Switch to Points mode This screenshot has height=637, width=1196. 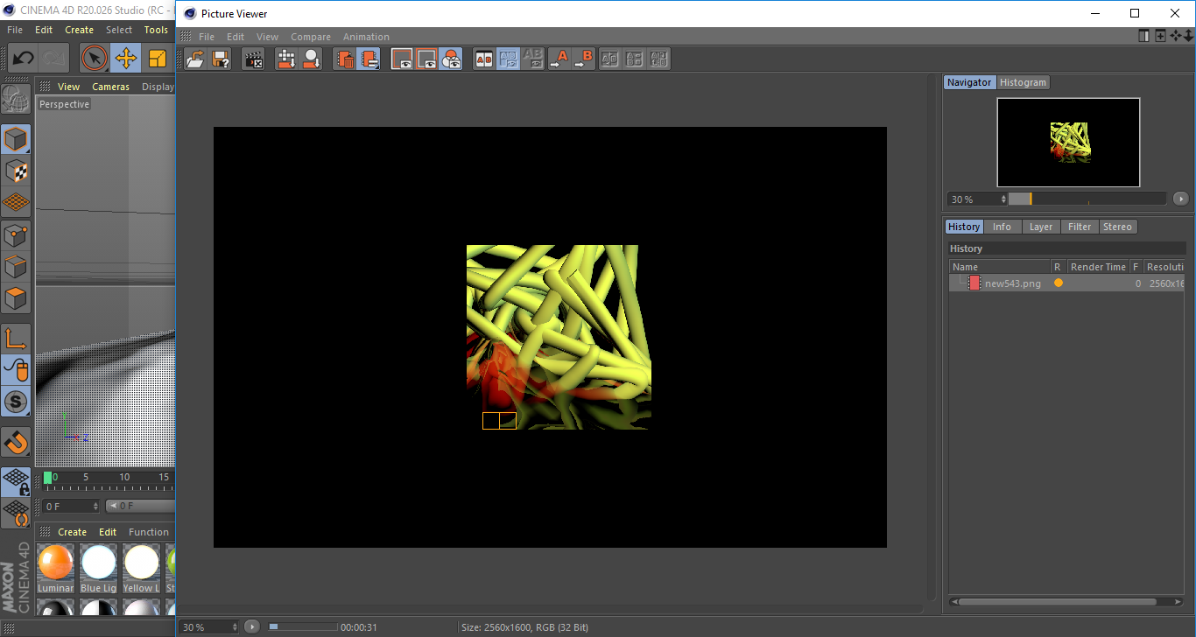16,235
